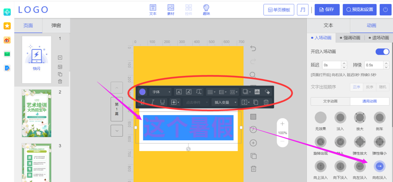
Task: Switch to the 弹窗 tab
Action: [x=56, y=26]
